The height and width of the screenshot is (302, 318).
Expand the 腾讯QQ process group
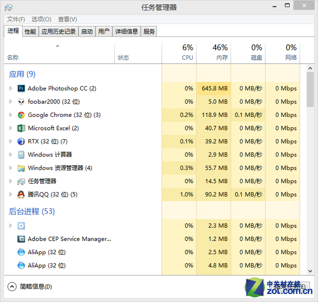point(10,195)
